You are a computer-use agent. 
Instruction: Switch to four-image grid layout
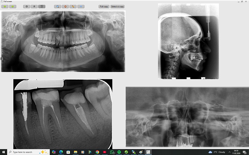click(42, 6)
